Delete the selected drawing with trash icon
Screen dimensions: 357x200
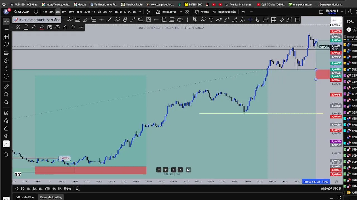(x=73, y=27)
